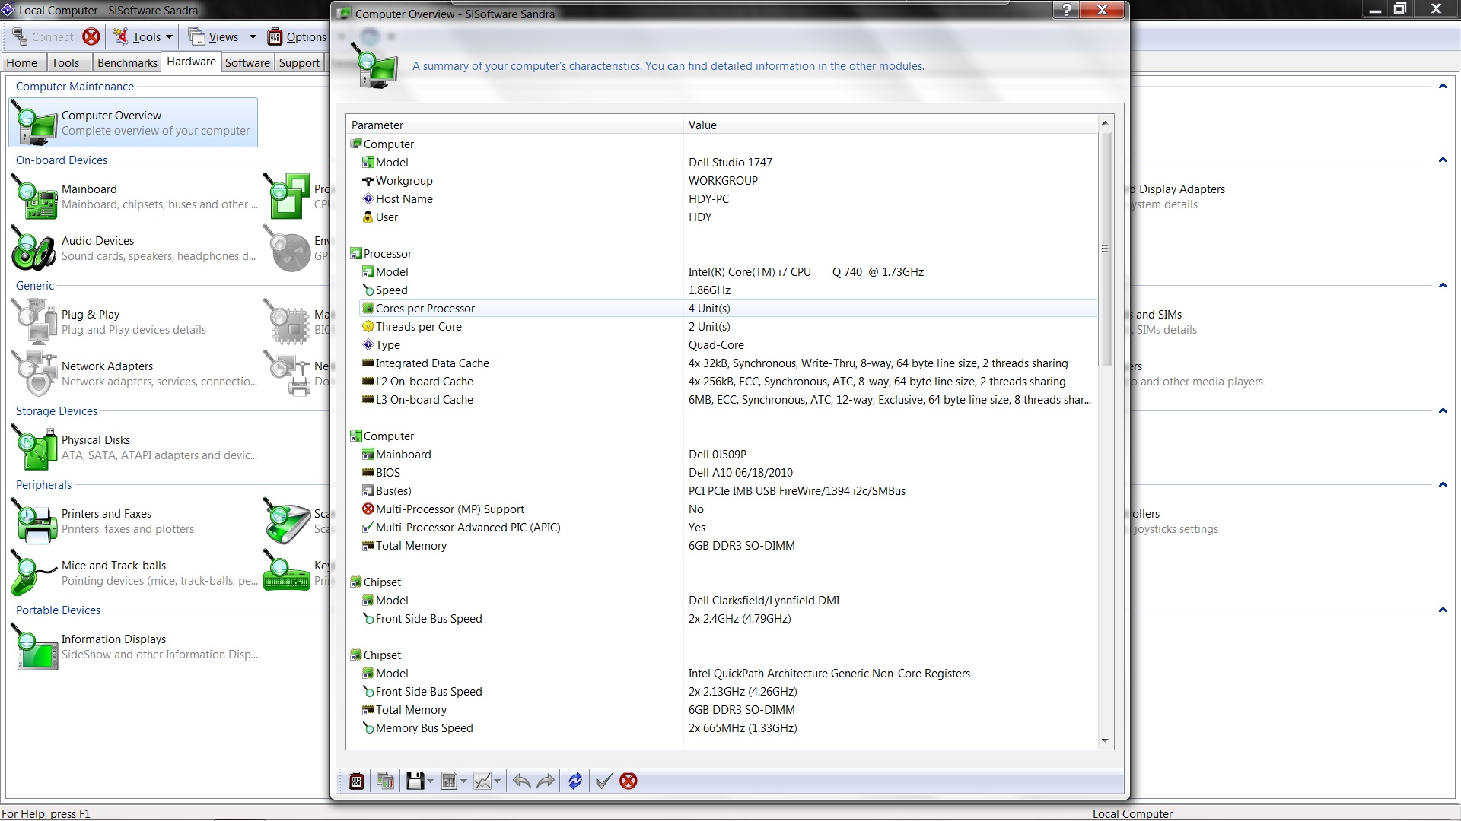The image size is (1461, 821).
Task: Click the floppy disk save icon
Action: pyautogui.click(x=415, y=781)
